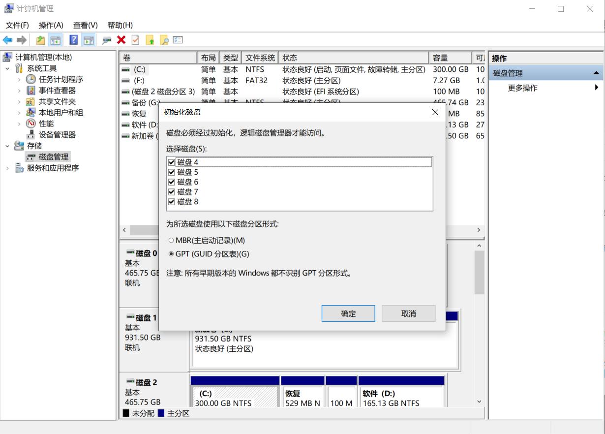Image resolution: width=605 pixels, height=434 pixels.
Task: Click the red X delete icon in toolbar
Action: coord(121,40)
